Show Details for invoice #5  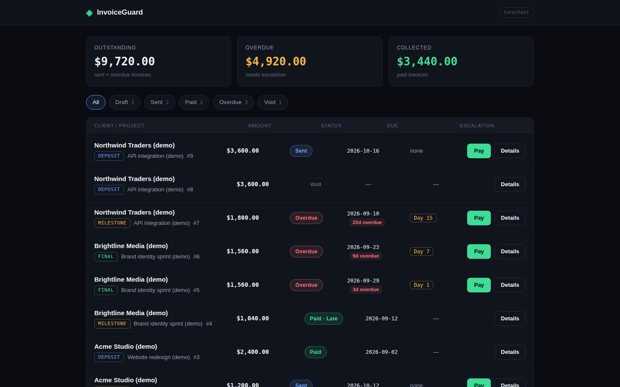click(x=510, y=285)
